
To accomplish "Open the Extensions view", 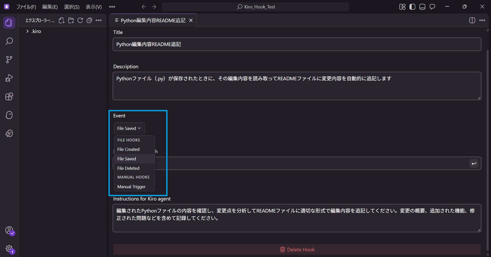I will coord(9,96).
